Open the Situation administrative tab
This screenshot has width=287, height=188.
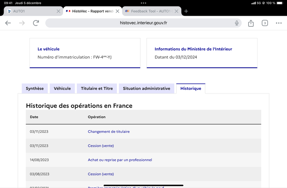(x=146, y=88)
